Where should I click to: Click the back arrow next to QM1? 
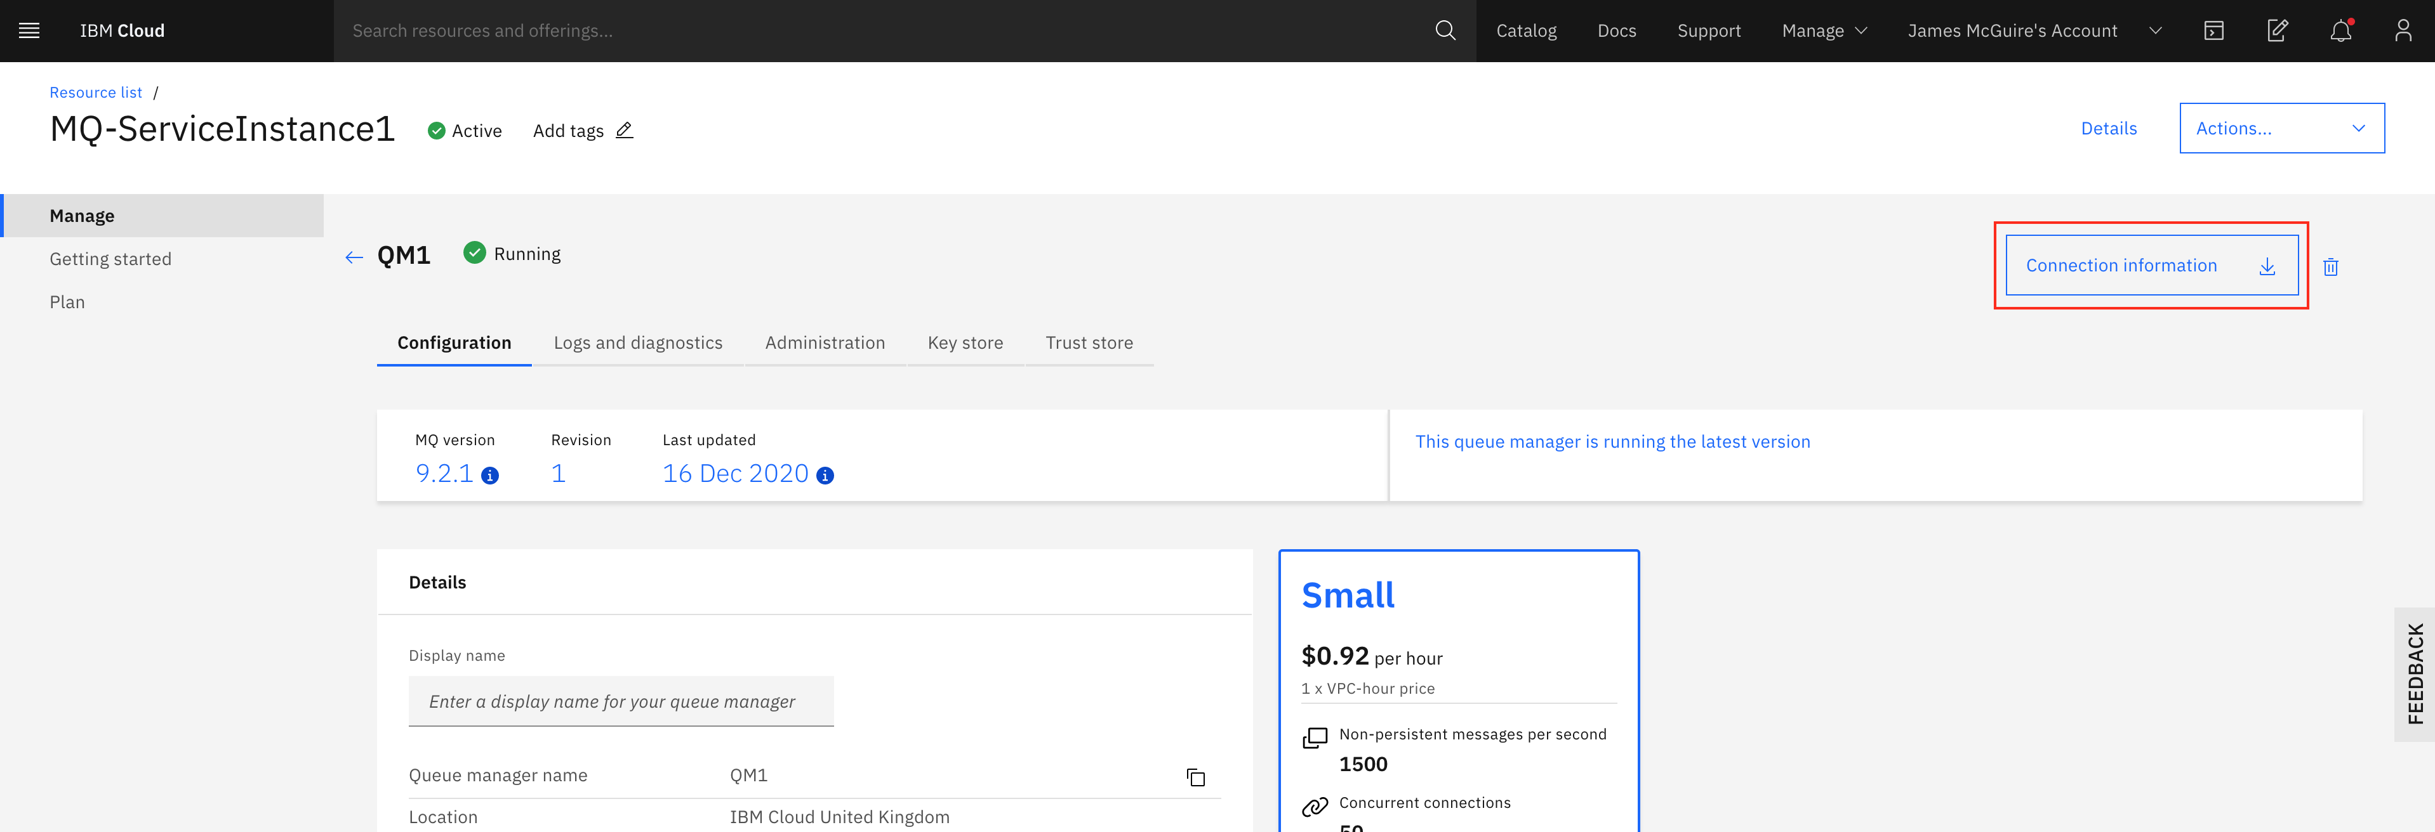(354, 256)
